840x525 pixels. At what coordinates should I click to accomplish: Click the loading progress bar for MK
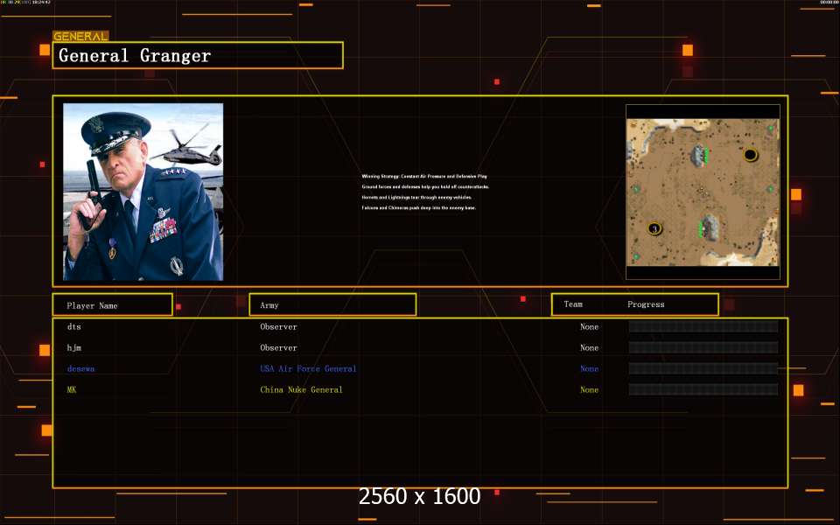pos(703,389)
